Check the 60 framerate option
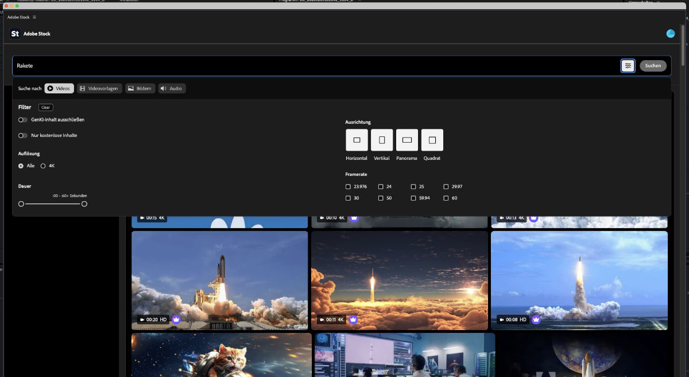The width and height of the screenshot is (689, 377). tap(446, 198)
